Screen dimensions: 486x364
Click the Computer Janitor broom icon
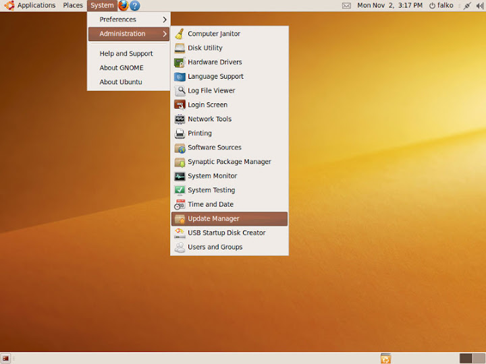[x=180, y=34]
